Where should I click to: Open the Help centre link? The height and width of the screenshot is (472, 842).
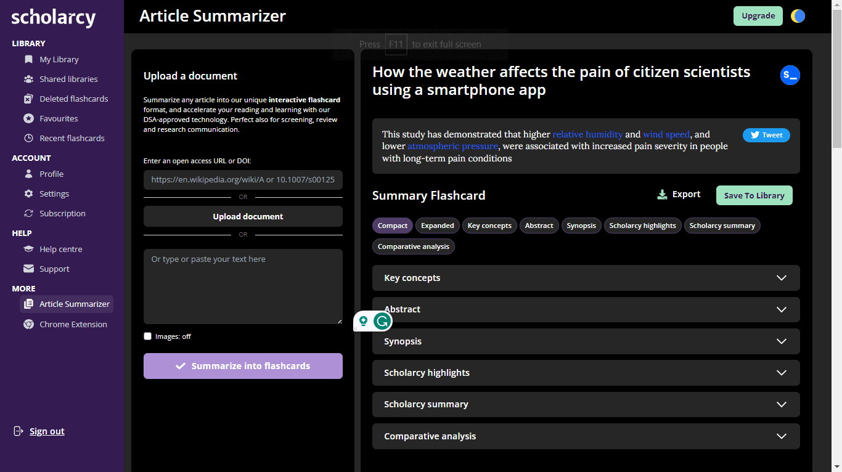(x=61, y=249)
